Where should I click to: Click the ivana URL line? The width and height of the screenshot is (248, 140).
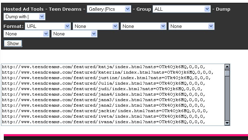point(103,122)
